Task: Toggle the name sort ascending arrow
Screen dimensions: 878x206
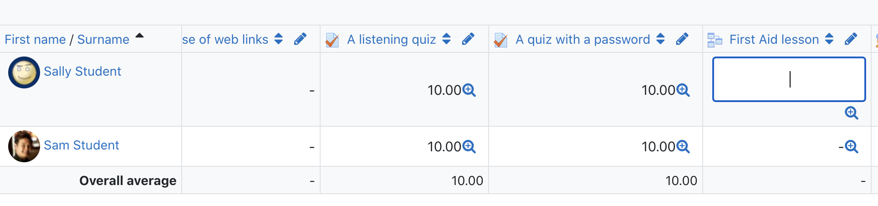Action: (140, 36)
